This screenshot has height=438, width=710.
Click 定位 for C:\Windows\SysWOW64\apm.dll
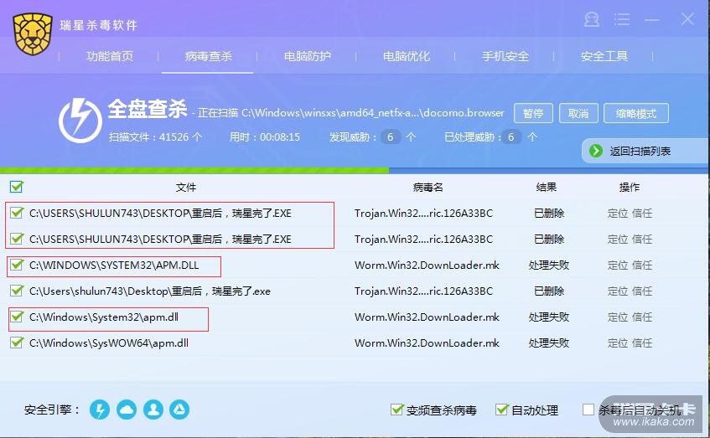coord(618,343)
